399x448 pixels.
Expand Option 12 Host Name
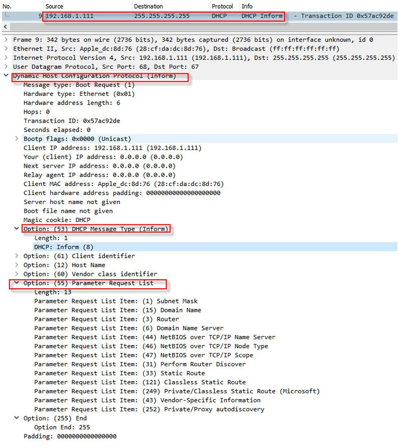(x=18, y=265)
